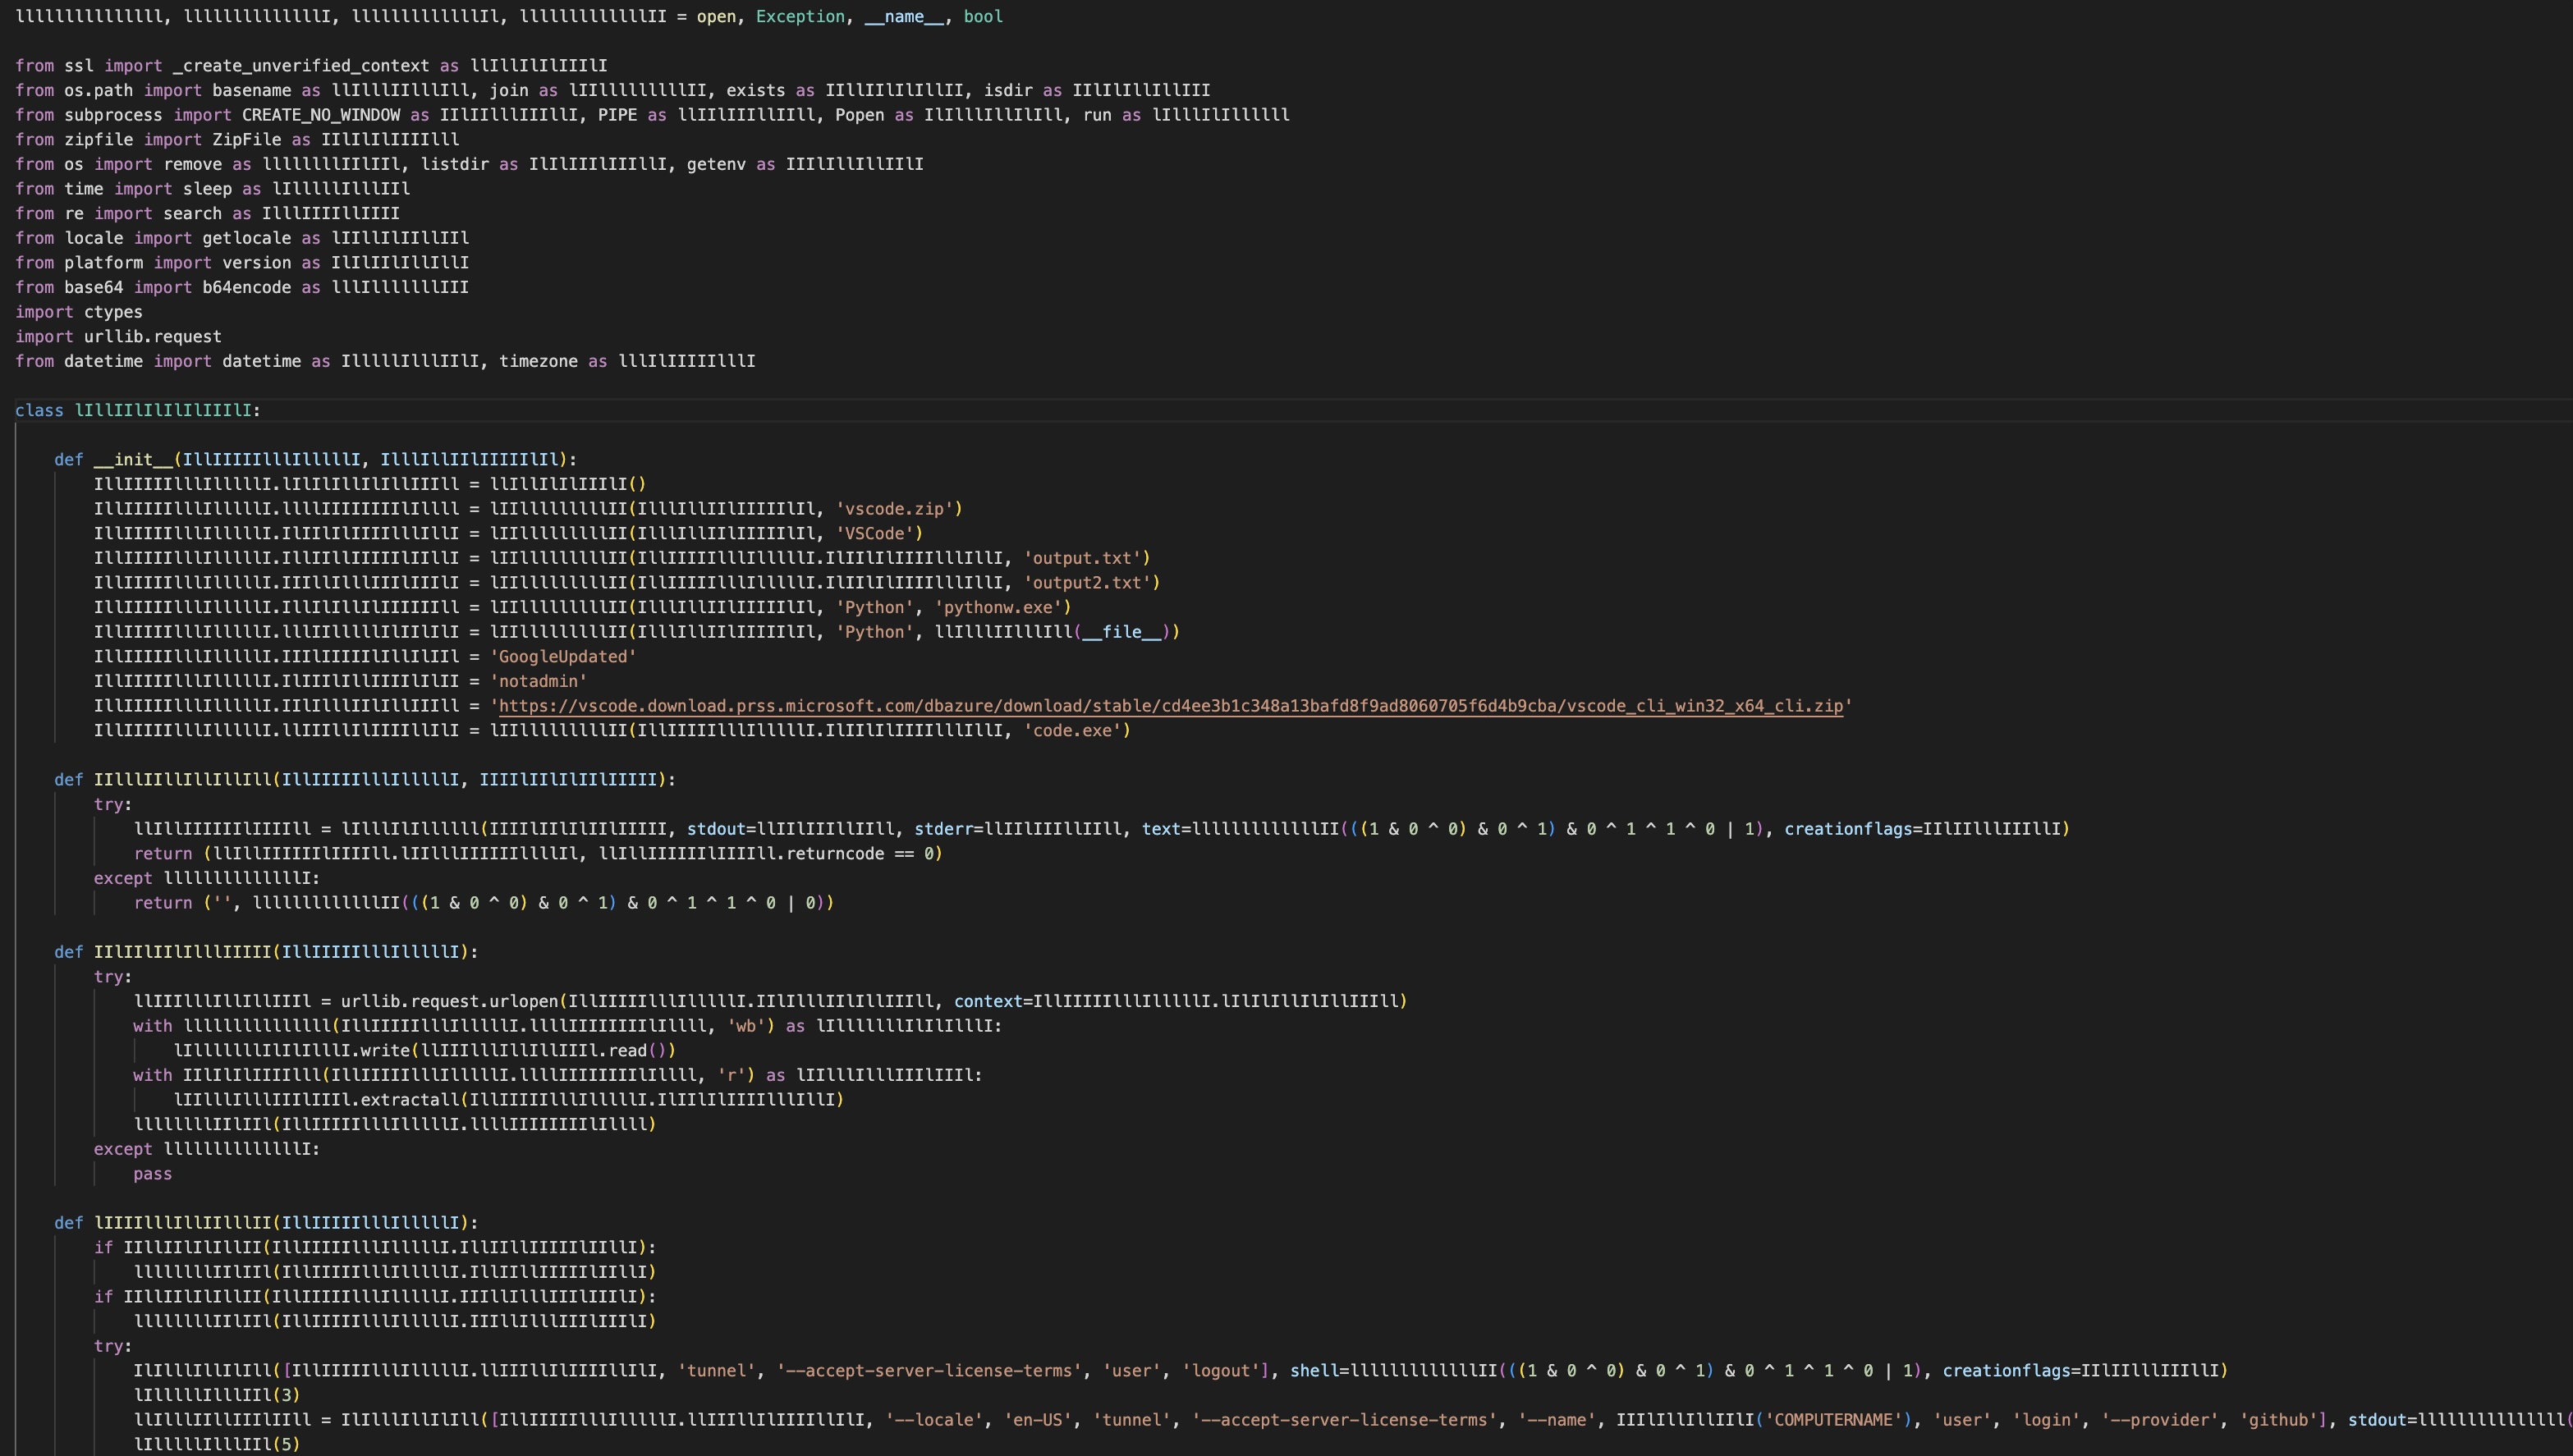Click b64encode in the base64 import
2573x1456 pixels.
pyautogui.click(x=246, y=288)
